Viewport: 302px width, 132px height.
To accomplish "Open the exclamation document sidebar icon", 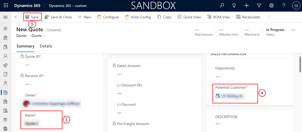I will coord(5,74).
